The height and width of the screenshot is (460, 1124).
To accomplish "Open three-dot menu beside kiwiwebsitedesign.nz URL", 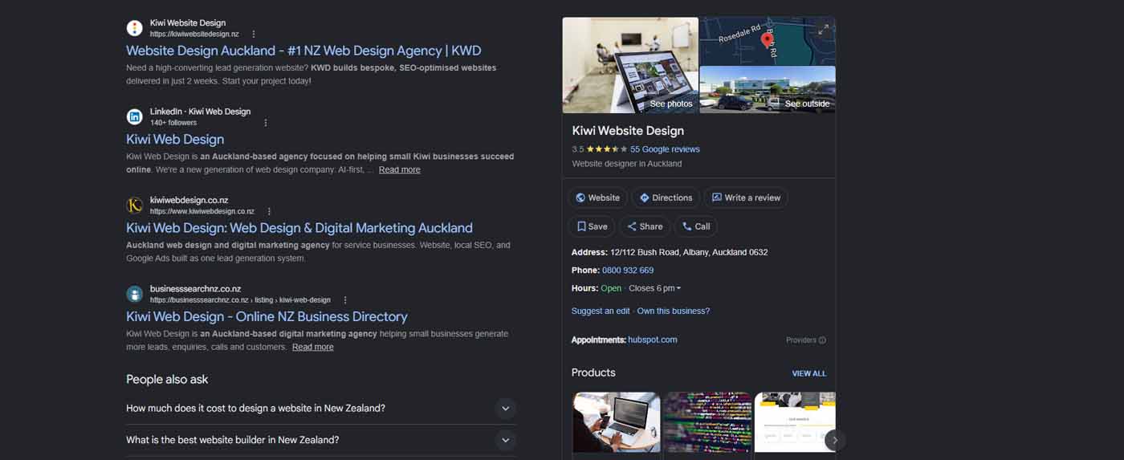I will pyautogui.click(x=254, y=35).
